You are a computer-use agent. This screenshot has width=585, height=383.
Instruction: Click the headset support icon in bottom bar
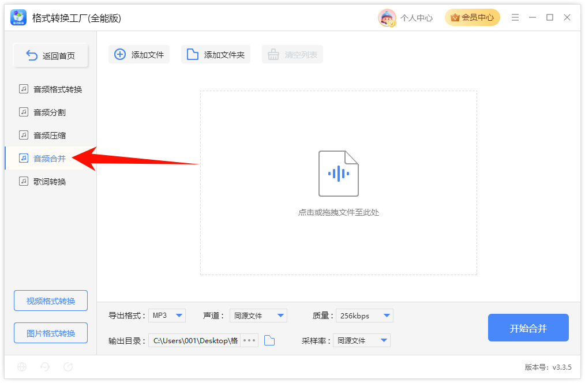(x=45, y=367)
